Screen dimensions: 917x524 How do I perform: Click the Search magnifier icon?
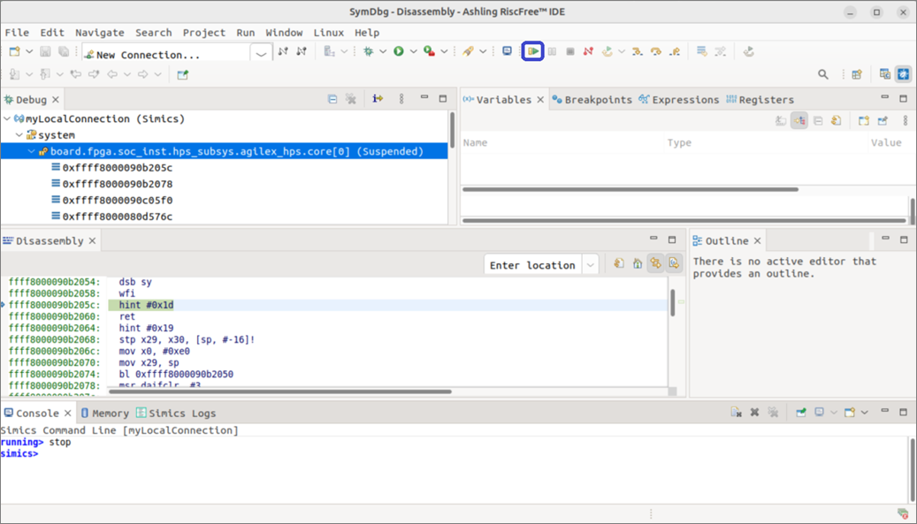[823, 75]
